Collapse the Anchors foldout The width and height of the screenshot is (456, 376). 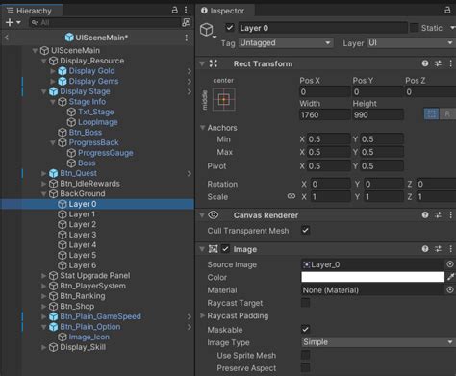tap(202, 128)
